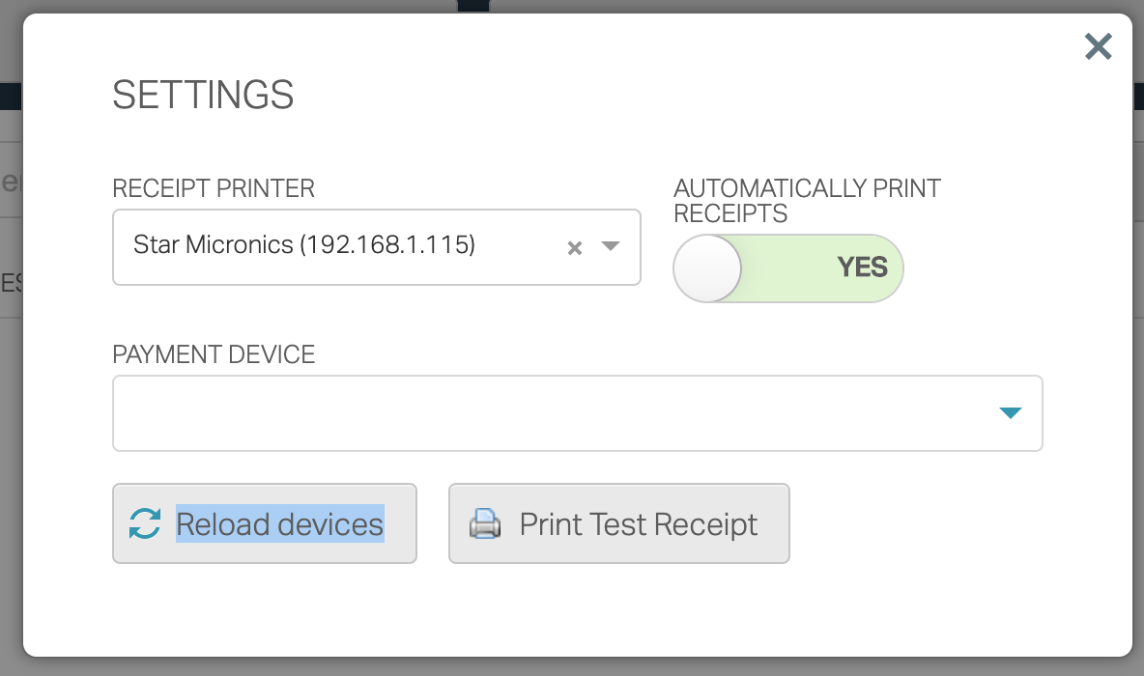Toggle Automatically Print Receipts switch
The height and width of the screenshot is (676, 1144).
[788, 268]
